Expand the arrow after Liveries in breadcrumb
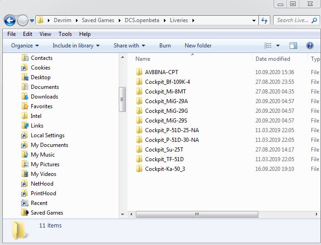 pyautogui.click(x=193, y=20)
